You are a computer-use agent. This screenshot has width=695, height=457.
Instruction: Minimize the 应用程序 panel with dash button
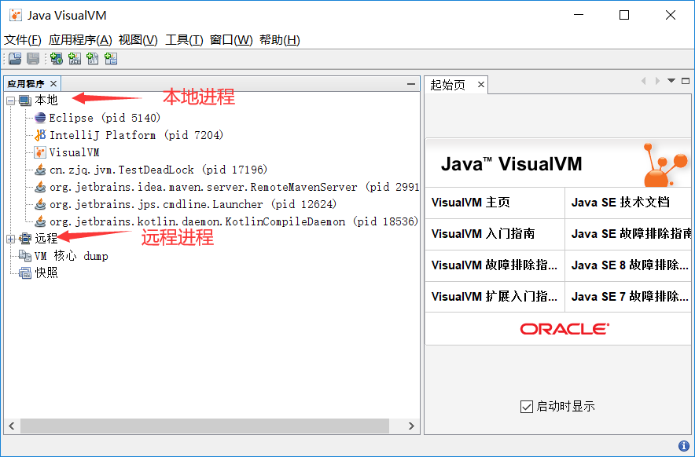point(411,84)
